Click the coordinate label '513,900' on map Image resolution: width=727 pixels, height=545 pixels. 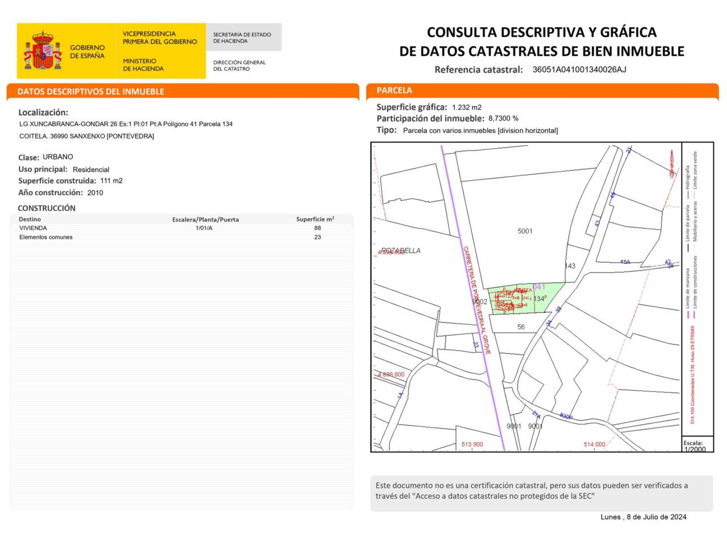click(x=472, y=445)
